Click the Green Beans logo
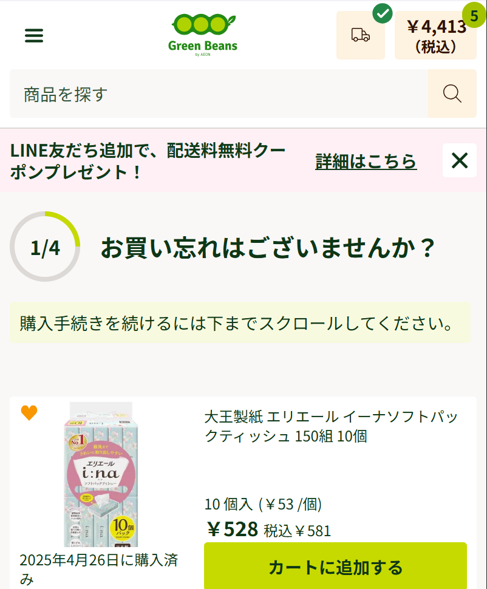The image size is (487, 589). tap(203, 35)
